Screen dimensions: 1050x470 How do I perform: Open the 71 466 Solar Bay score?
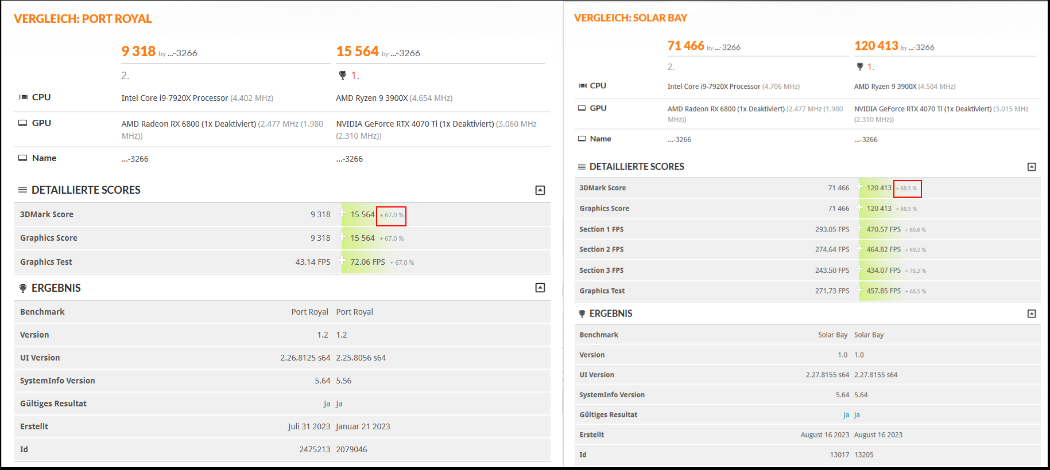685,46
